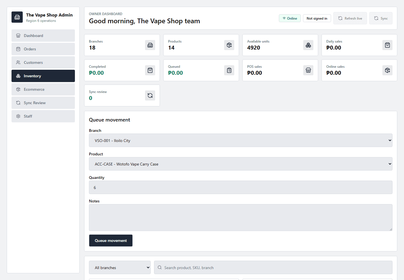Screen dimensions: 404x280
Task: Click the Search product, SKU, branch field
Action: click(273, 267)
